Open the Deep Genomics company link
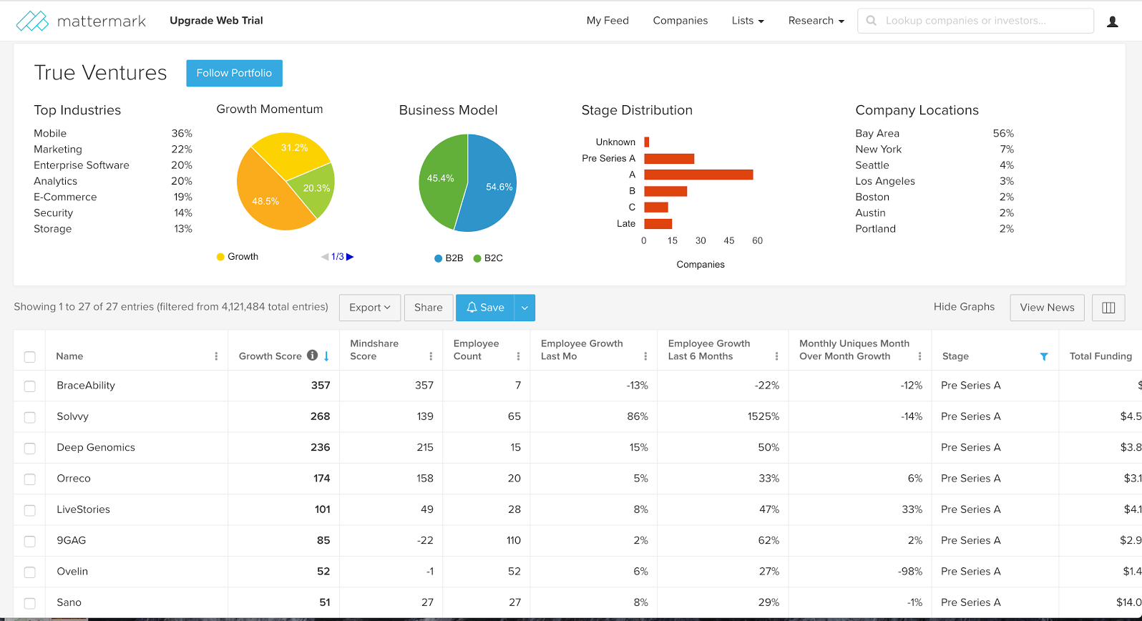 pos(96,447)
